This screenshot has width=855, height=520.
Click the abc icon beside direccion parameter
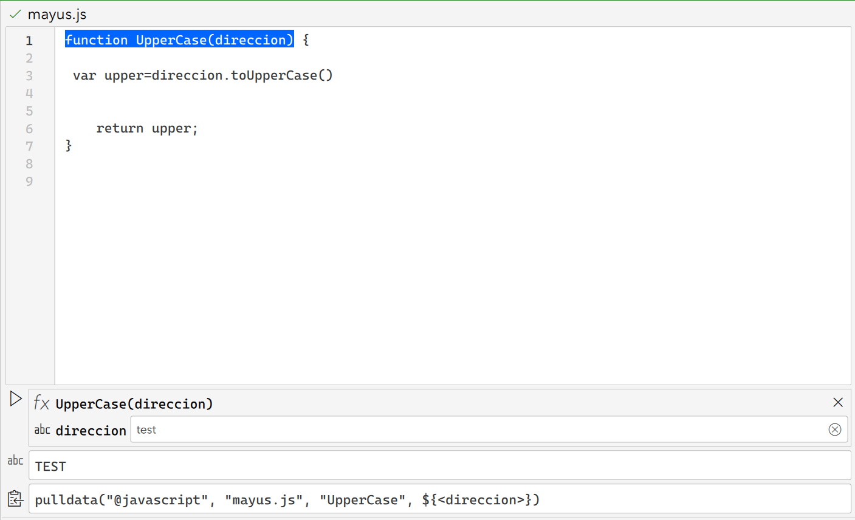(x=42, y=430)
